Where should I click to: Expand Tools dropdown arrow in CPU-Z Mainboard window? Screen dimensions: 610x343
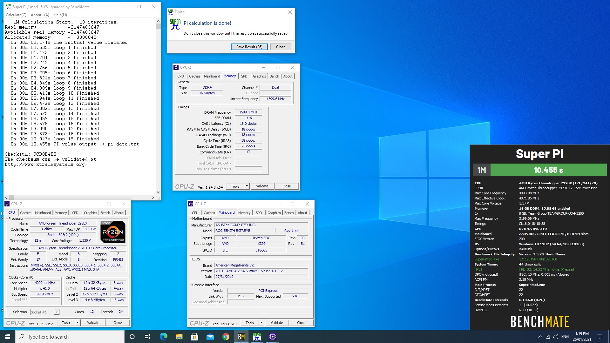261,323
